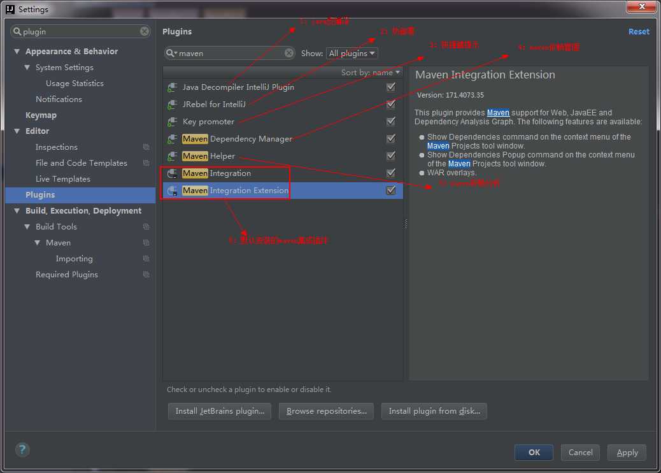Click the plugin search field containing 'maven'

tap(230, 53)
